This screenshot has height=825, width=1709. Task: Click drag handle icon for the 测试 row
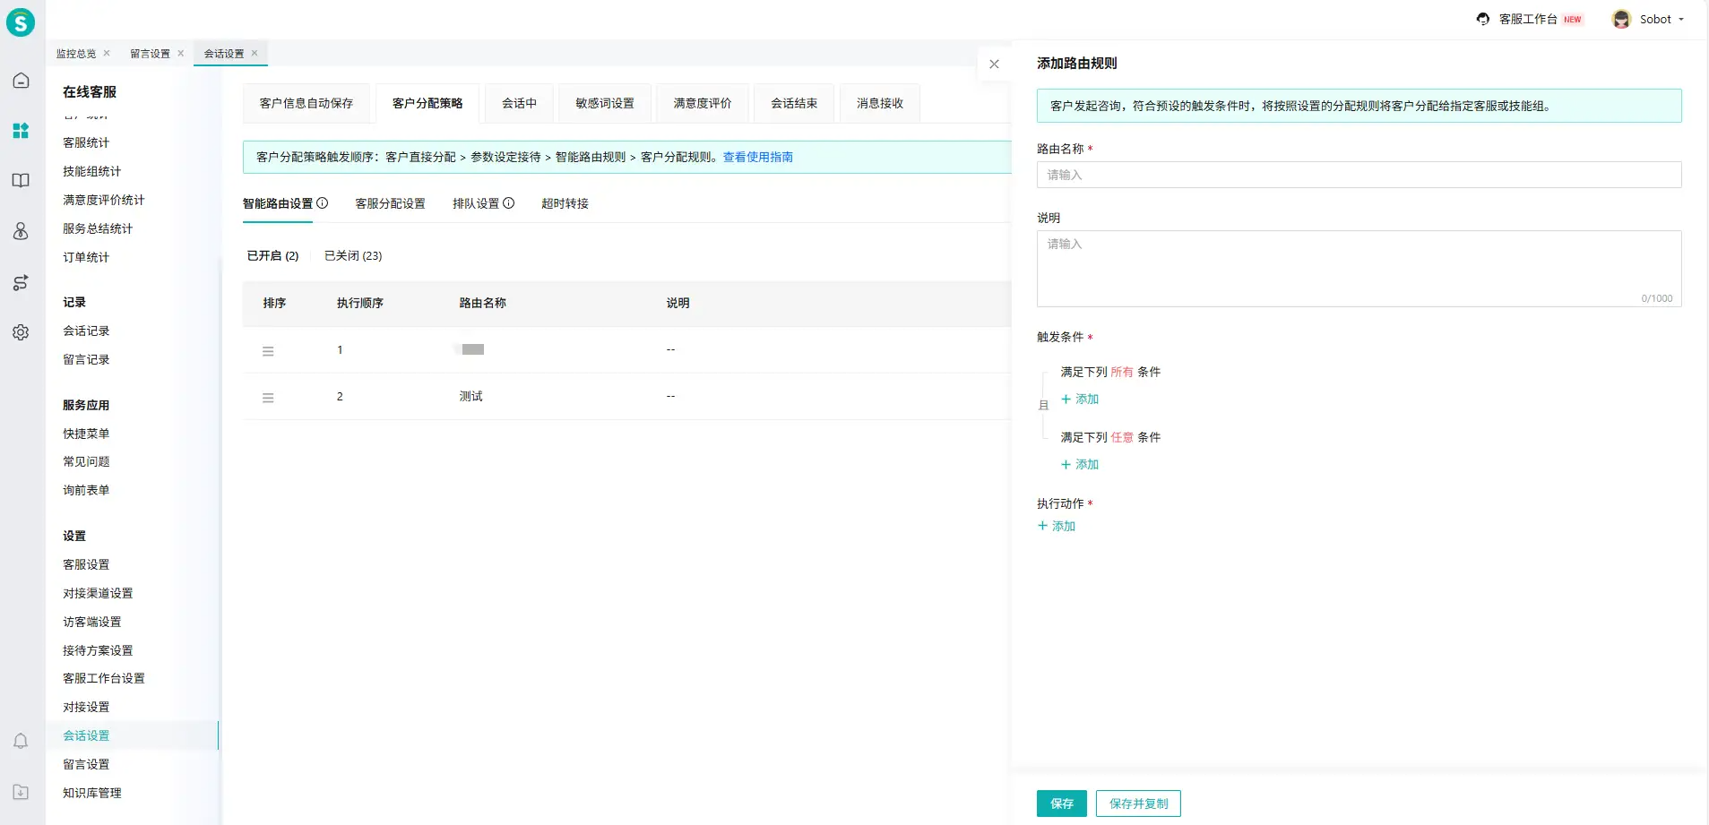click(268, 398)
